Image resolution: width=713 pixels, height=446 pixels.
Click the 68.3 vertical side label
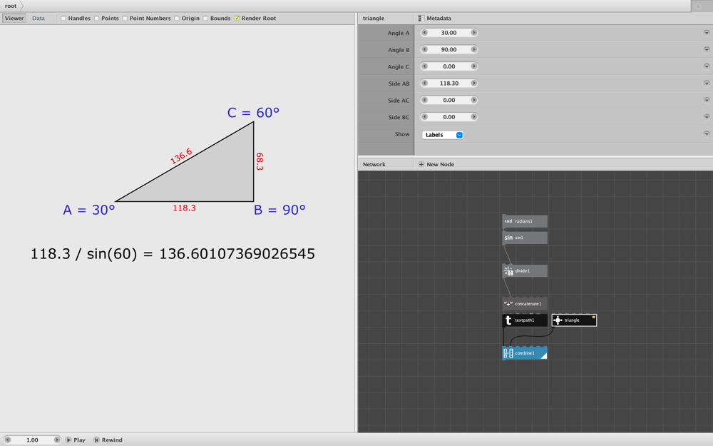click(260, 161)
